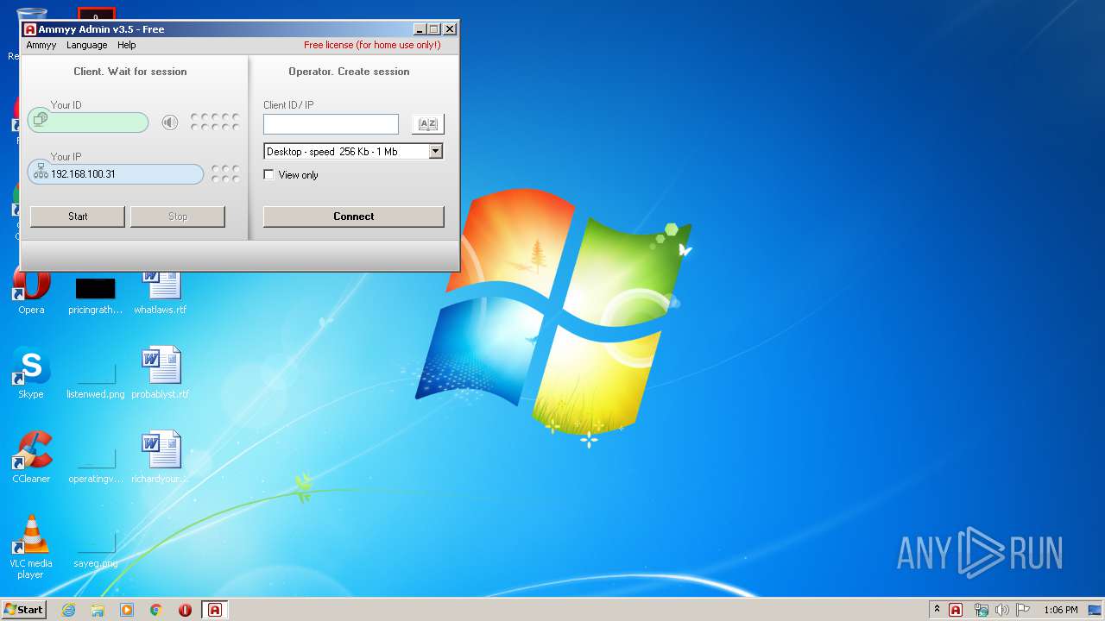Launch Opera from the taskbar
Screen dimensions: 1105x621
(x=185, y=610)
